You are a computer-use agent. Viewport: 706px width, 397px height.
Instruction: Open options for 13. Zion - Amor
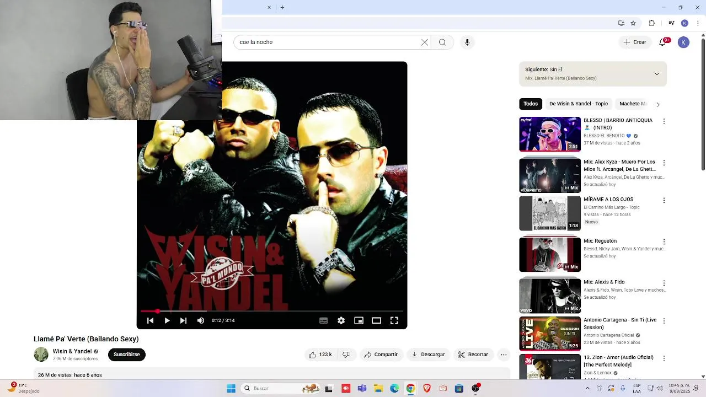[x=664, y=358]
